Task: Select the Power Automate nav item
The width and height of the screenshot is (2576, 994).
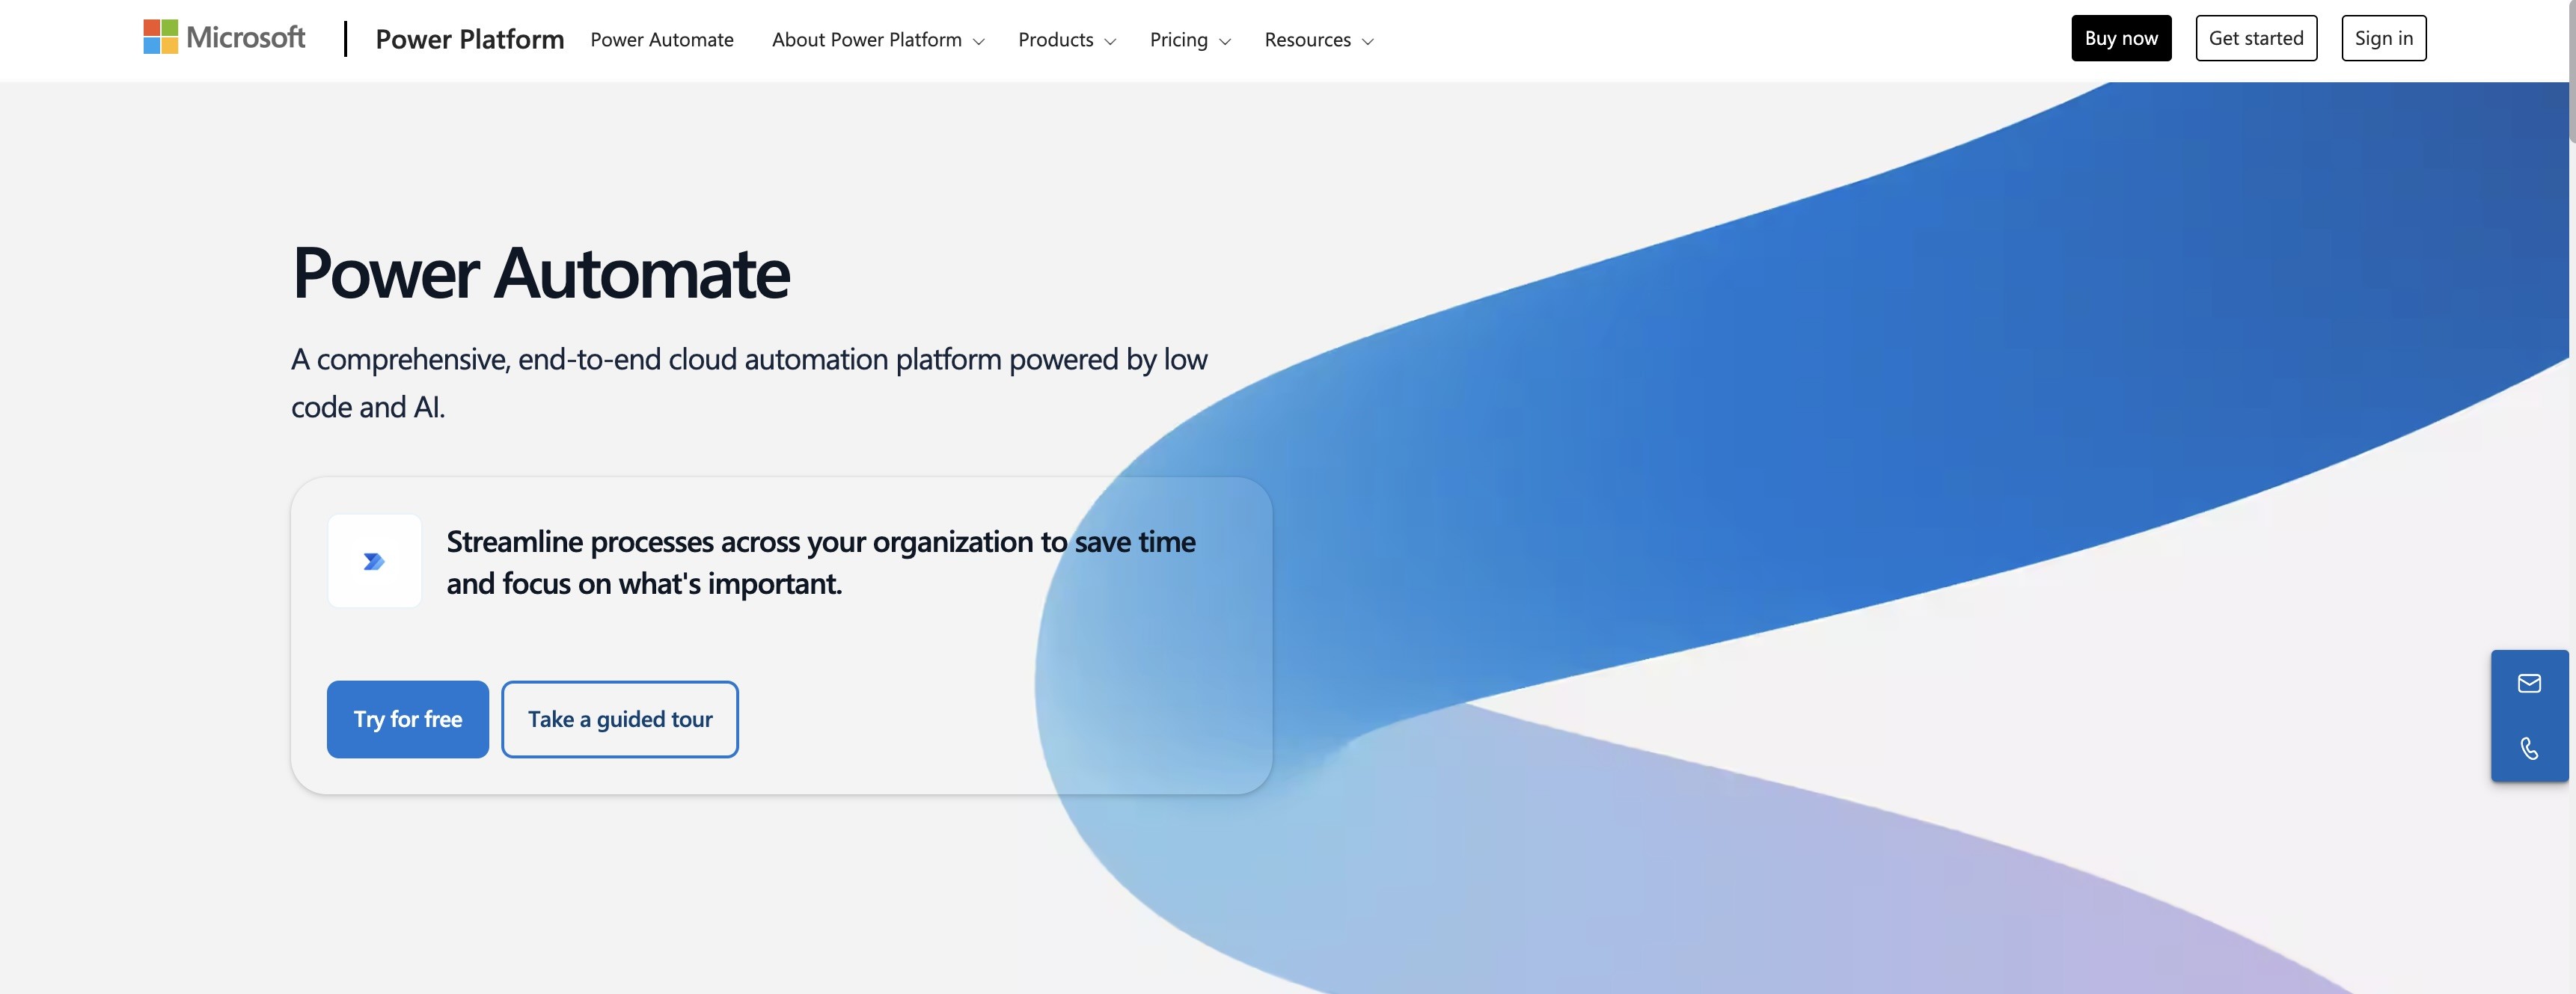Action: point(661,40)
